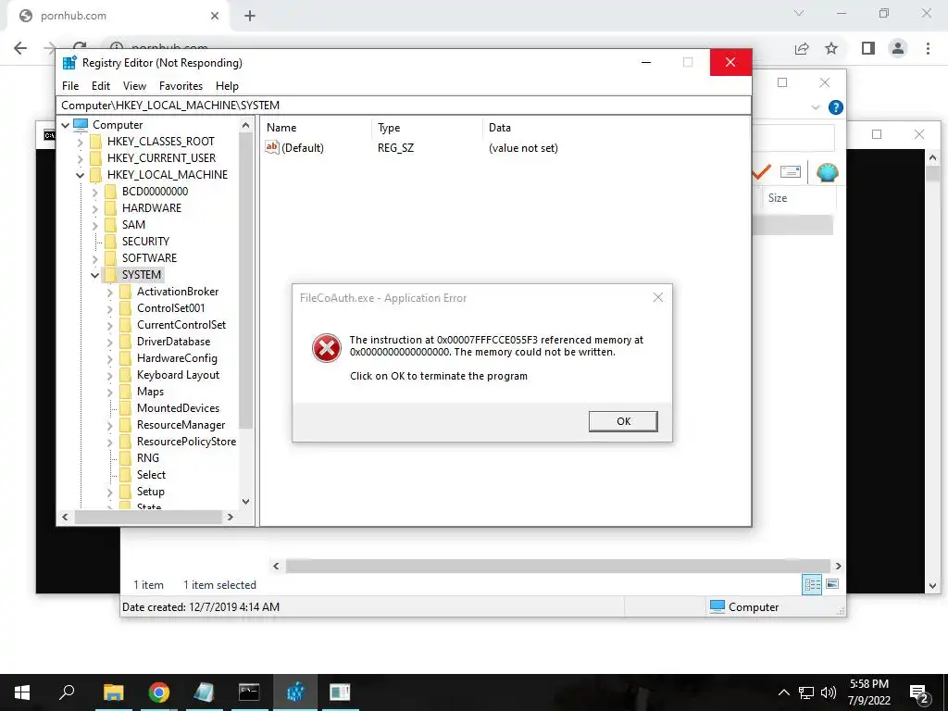Viewport: 948px width, 711px height.
Task: Select the Keyboard Layout key
Action: click(x=178, y=375)
